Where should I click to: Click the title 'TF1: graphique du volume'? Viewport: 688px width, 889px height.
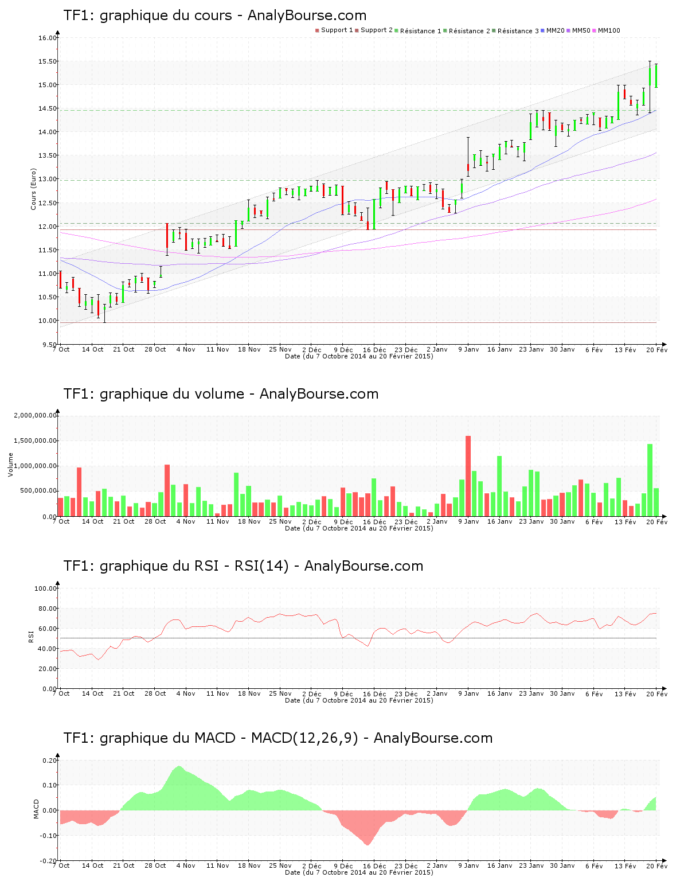click(154, 394)
